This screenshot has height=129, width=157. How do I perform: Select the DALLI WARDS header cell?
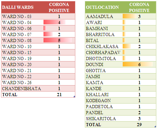[22, 7]
